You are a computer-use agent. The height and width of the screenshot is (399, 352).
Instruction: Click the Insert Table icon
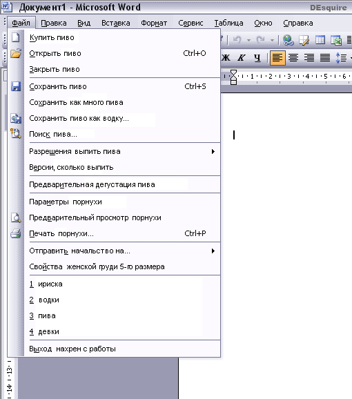[x=320, y=40]
